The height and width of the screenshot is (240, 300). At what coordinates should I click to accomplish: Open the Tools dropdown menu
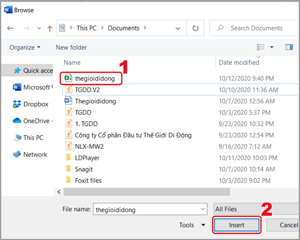[x=192, y=225]
